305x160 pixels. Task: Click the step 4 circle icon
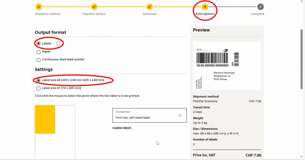[x=205, y=7]
